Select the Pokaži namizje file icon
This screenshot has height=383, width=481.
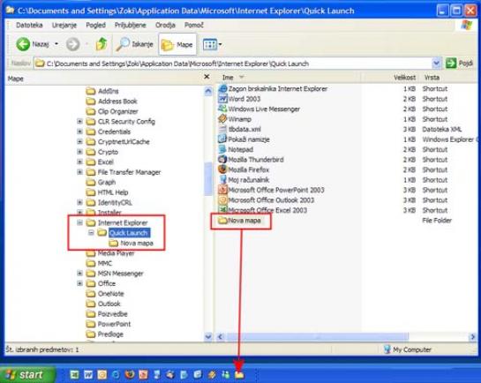[x=222, y=139]
